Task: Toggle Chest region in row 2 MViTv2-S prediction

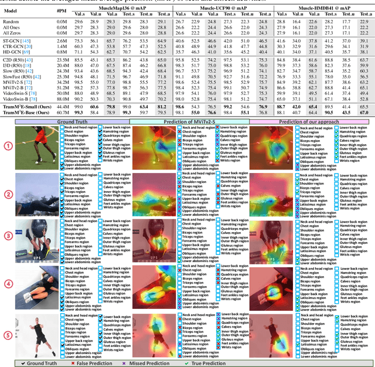Action: click(x=179, y=178)
